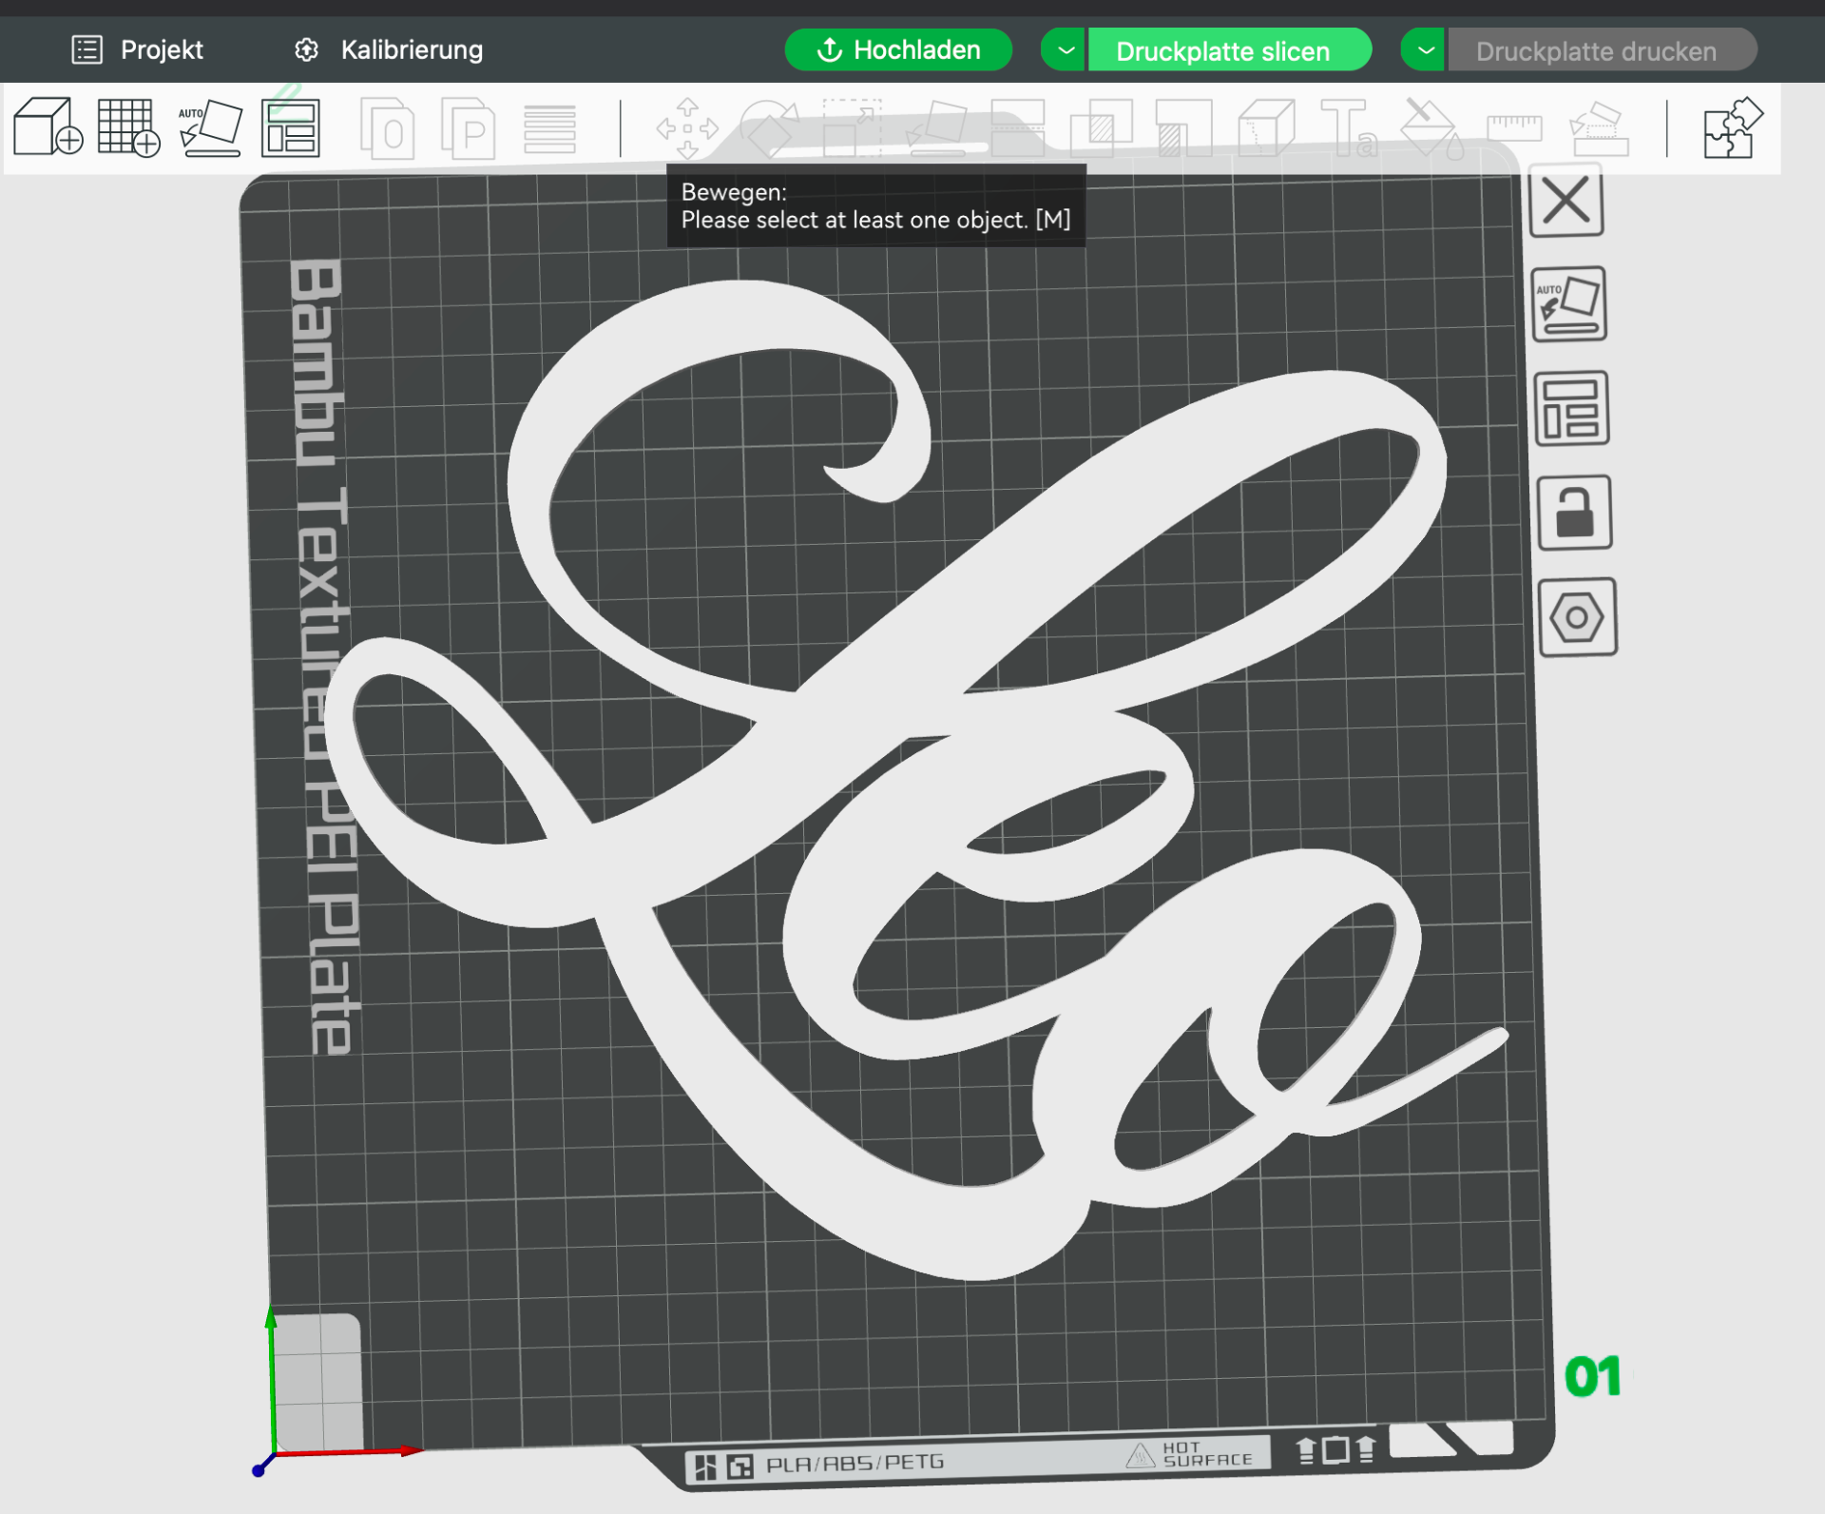
Task: Open plate settings hexagon icon
Action: tap(1577, 618)
